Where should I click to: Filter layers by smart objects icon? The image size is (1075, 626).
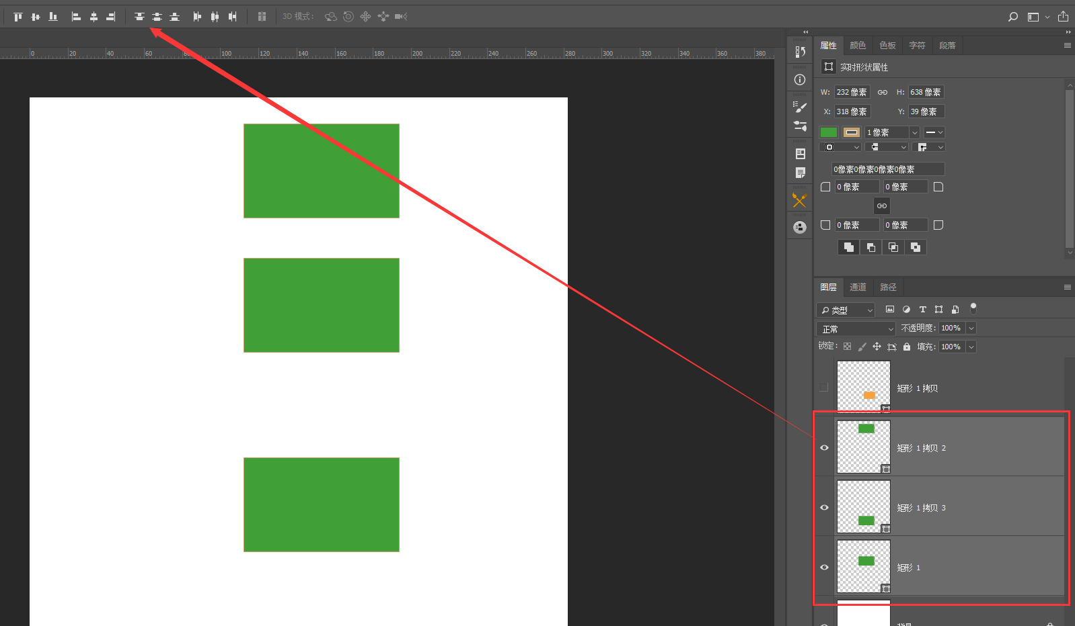[955, 310]
